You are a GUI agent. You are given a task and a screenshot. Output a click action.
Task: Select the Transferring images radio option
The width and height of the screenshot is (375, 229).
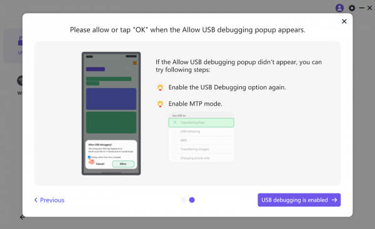point(201,149)
